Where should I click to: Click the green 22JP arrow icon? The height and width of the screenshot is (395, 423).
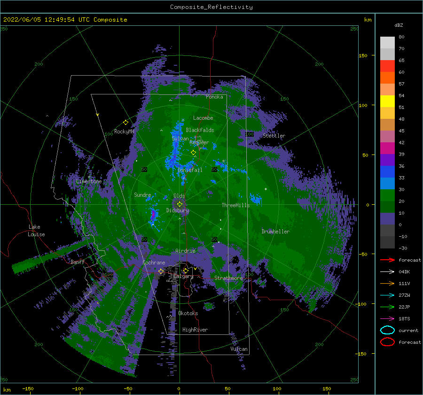pos(387,307)
